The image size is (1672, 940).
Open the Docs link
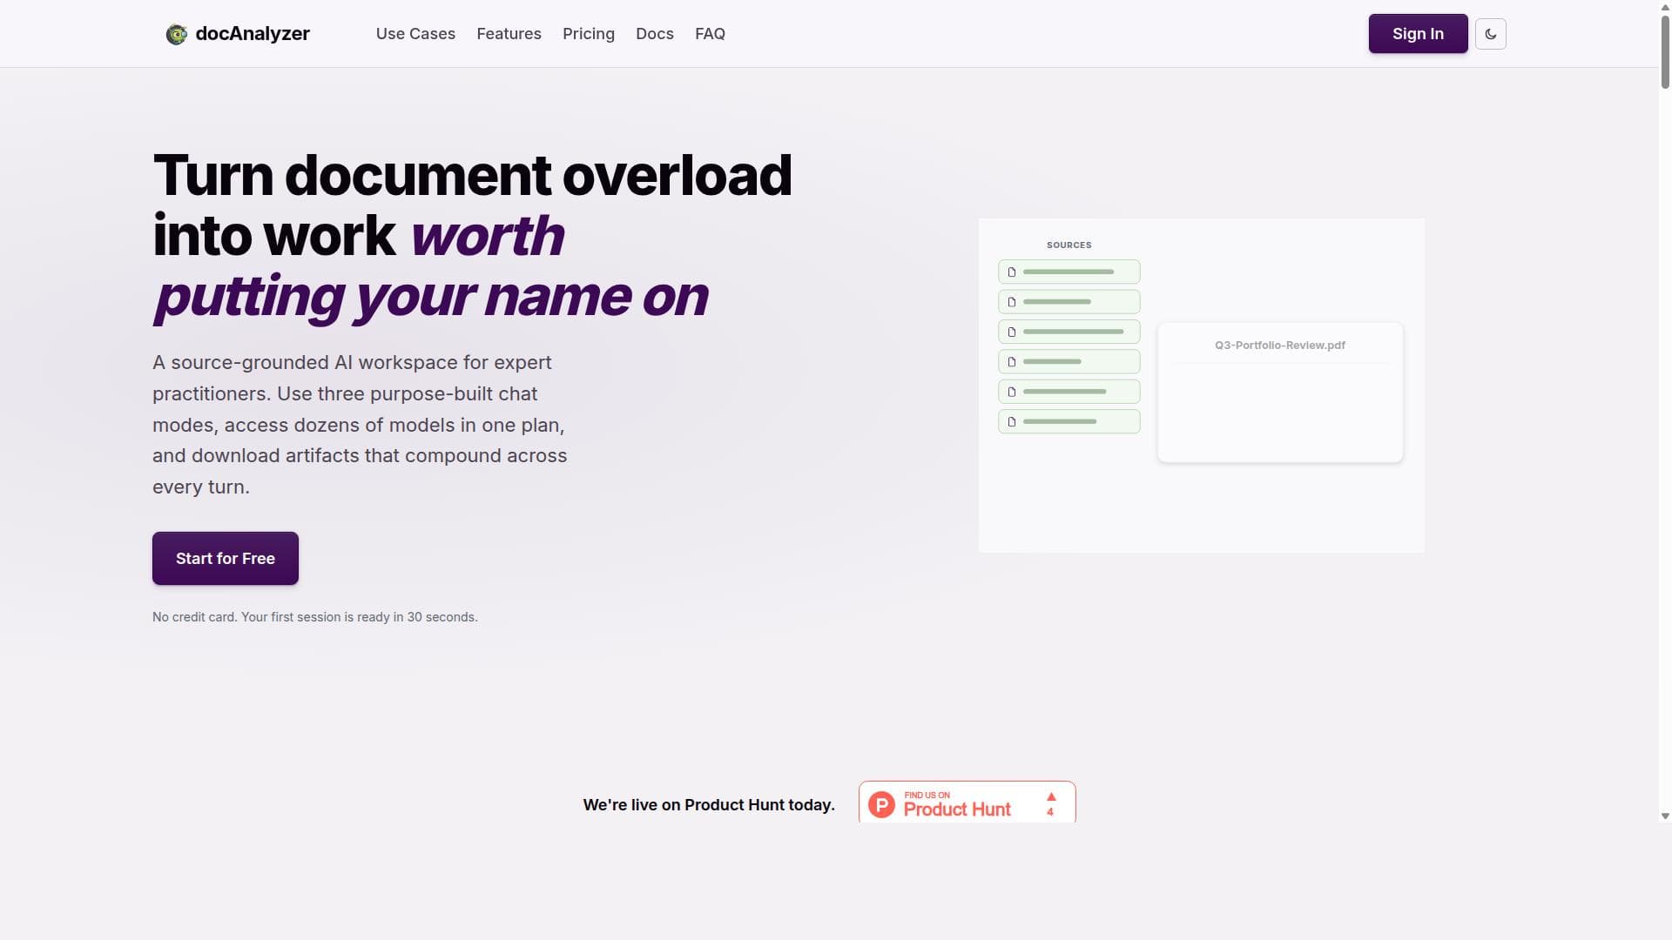pyautogui.click(x=655, y=34)
